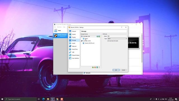The image size is (179, 101).
Task: Open Help menu in VirtualBox Manager
Action: tap(64, 27)
